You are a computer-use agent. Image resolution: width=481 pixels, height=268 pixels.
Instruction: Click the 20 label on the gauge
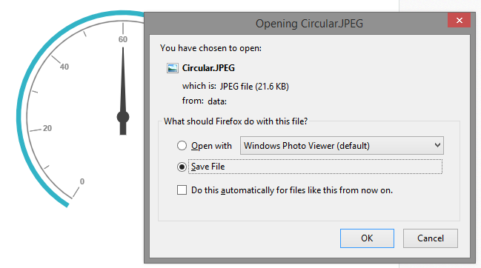(x=47, y=128)
